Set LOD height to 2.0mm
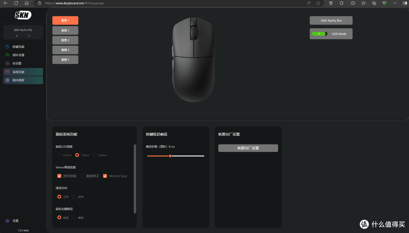409x233 pixels. pyautogui.click(x=95, y=155)
